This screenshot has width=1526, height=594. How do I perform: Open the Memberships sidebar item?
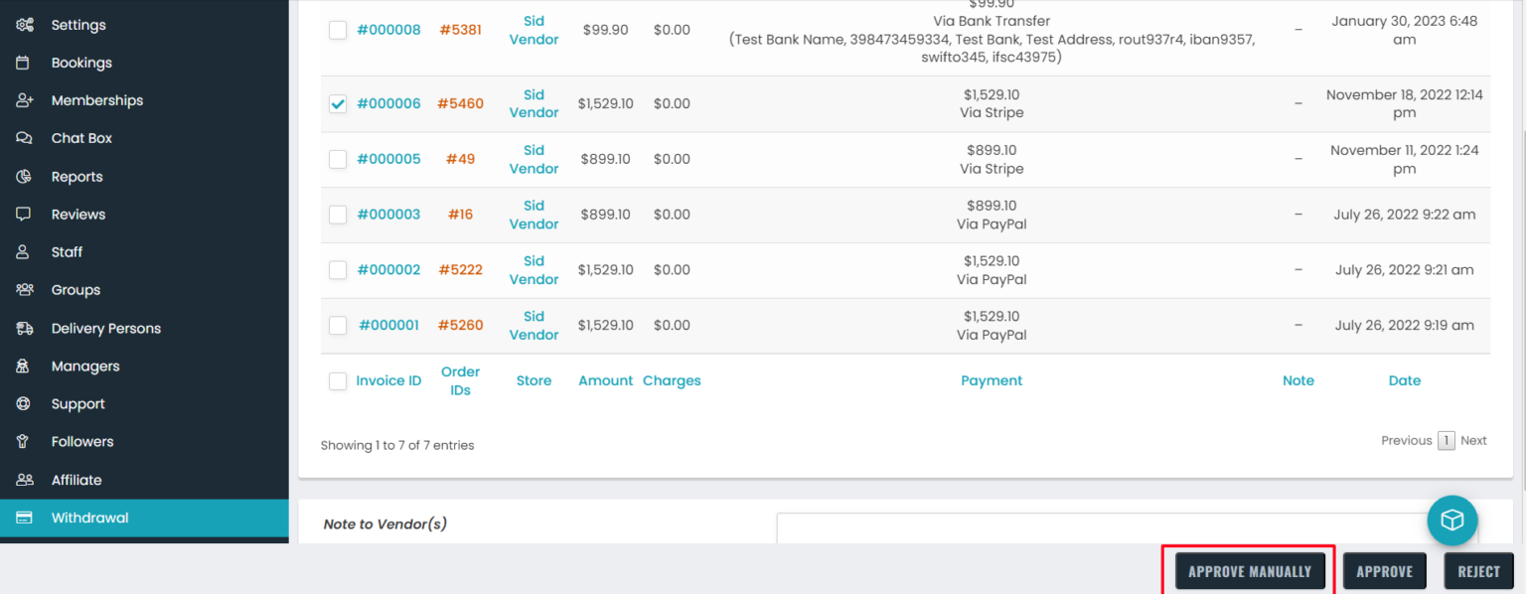pyautogui.click(x=96, y=99)
